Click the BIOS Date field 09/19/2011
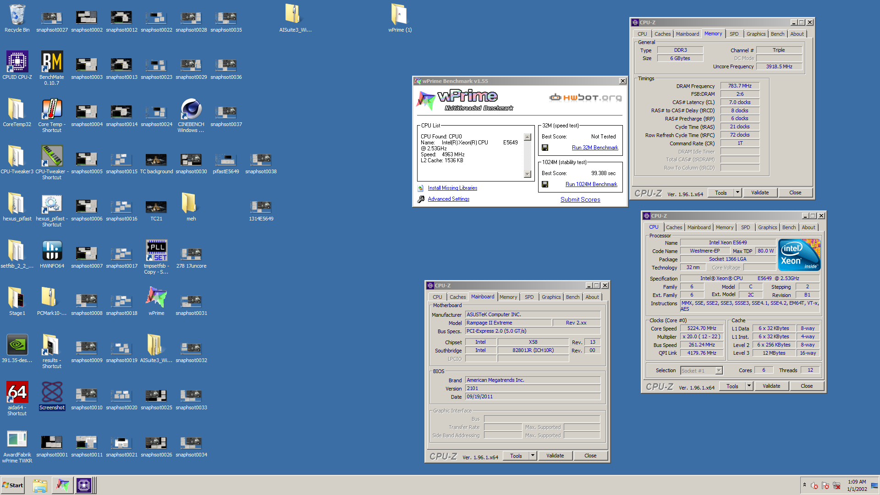The width and height of the screenshot is (880, 495). click(533, 396)
